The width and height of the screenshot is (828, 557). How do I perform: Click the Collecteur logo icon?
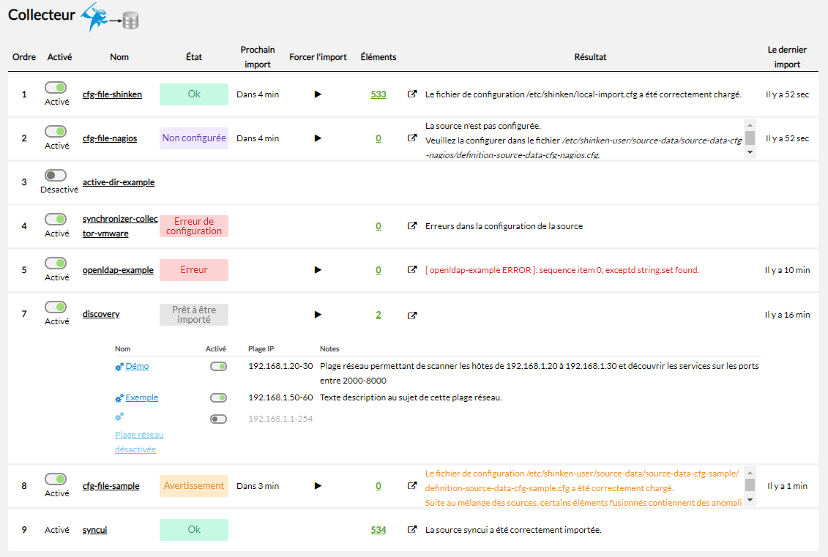coord(110,18)
